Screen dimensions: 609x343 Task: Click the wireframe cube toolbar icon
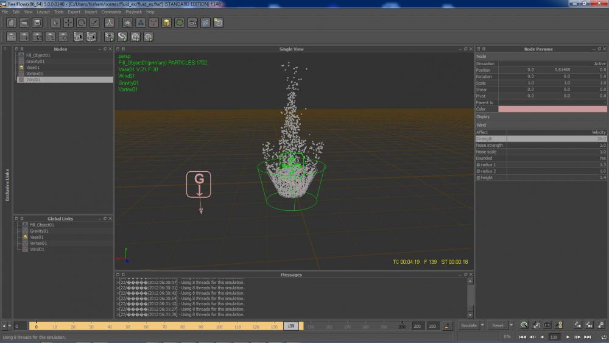(x=218, y=23)
